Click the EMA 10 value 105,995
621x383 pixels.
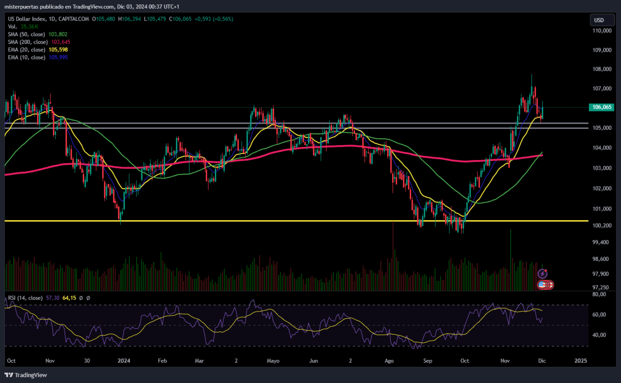[58, 57]
